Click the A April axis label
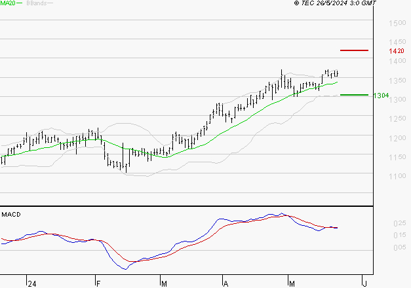Image resolution: width=411 pixels, height=288 pixels. pyautogui.click(x=225, y=284)
